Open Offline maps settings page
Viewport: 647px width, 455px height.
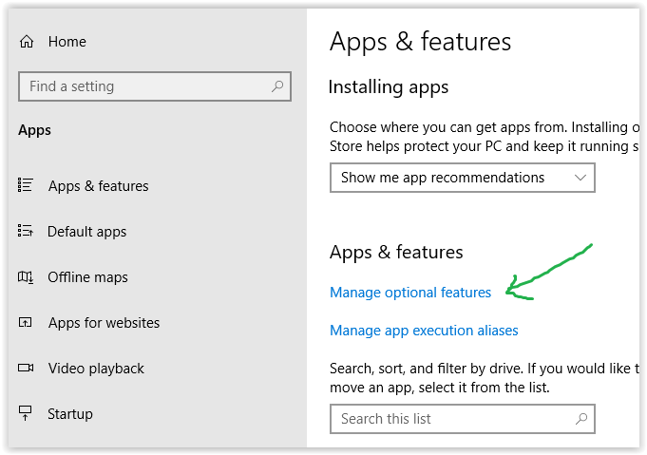pos(87,277)
